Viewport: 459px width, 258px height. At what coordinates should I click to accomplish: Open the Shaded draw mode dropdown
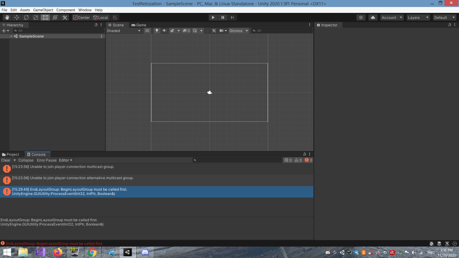[x=124, y=31]
